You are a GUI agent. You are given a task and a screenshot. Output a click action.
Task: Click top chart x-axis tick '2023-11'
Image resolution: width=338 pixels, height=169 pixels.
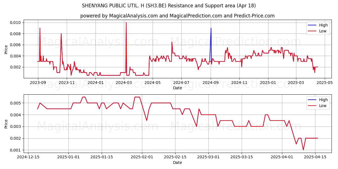pyautogui.click(x=67, y=83)
